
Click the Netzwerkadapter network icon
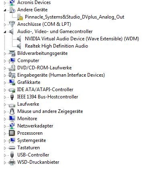12,126
